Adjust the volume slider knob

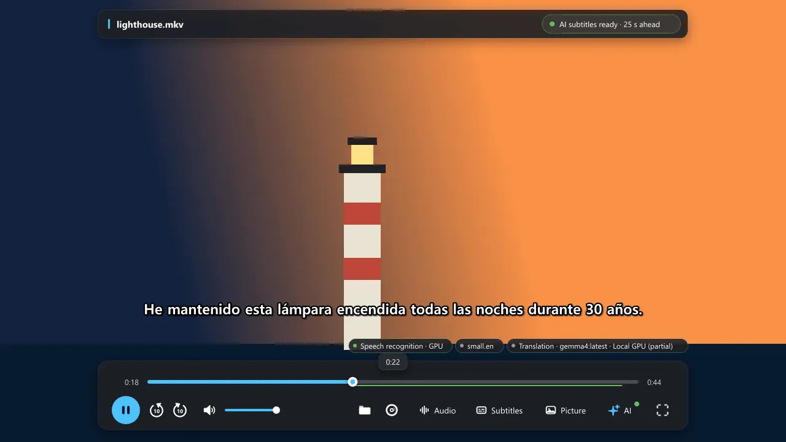click(x=276, y=410)
